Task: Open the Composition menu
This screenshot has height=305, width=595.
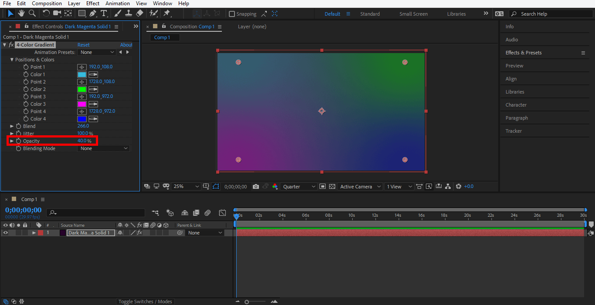Action: [47, 3]
